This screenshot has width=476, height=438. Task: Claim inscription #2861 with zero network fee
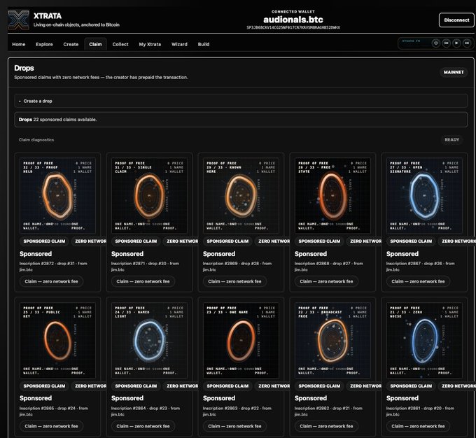click(x=418, y=426)
